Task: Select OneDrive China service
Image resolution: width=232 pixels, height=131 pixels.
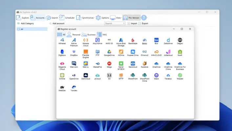Action: coord(168,66)
